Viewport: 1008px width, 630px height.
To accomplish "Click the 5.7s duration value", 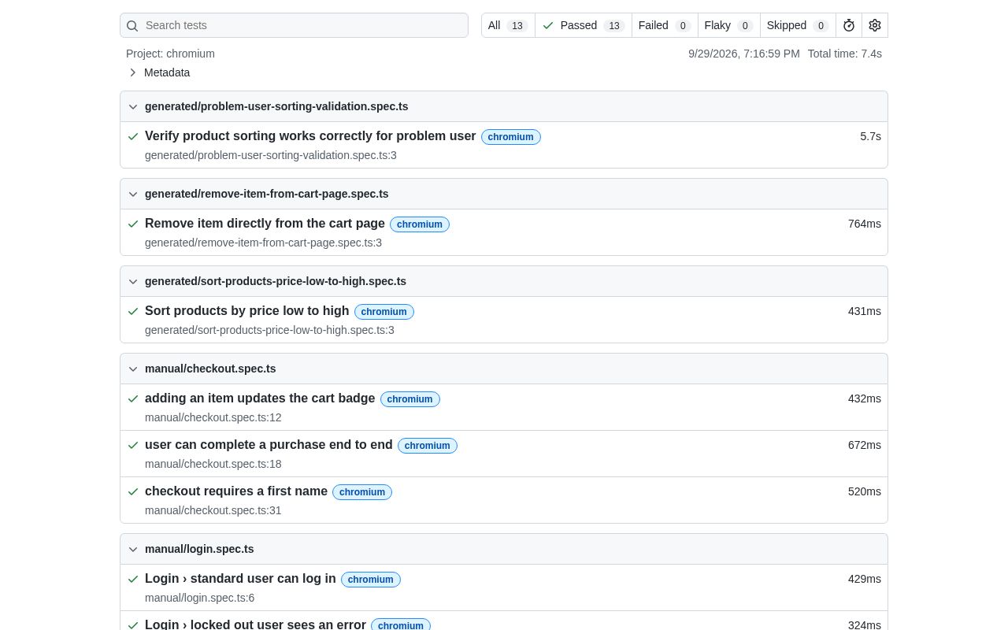I will point(870,136).
